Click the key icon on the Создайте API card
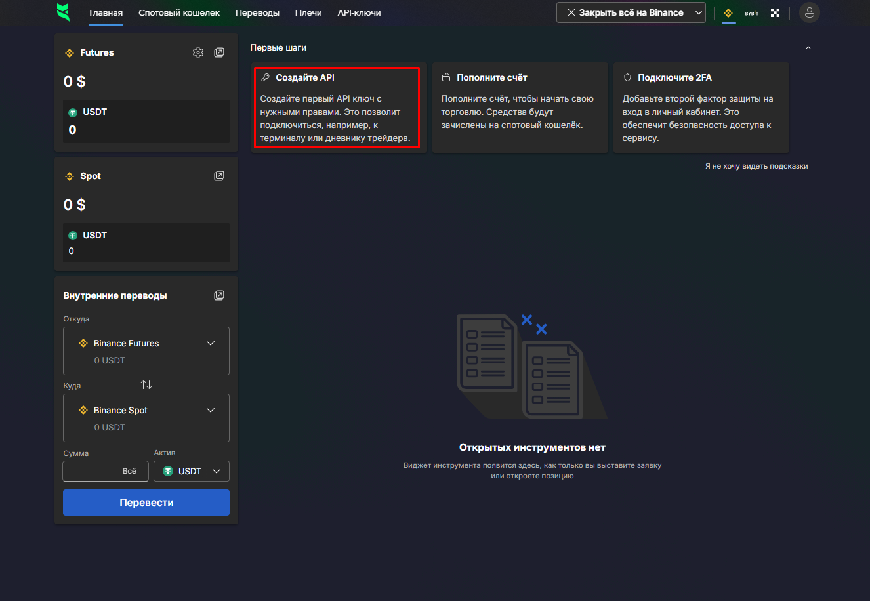This screenshot has height=601, width=870. [265, 77]
